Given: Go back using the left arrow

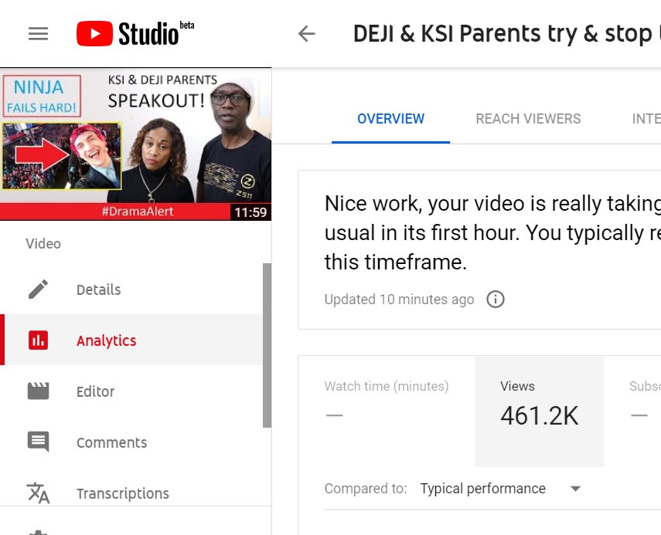Looking at the screenshot, I should click(306, 34).
